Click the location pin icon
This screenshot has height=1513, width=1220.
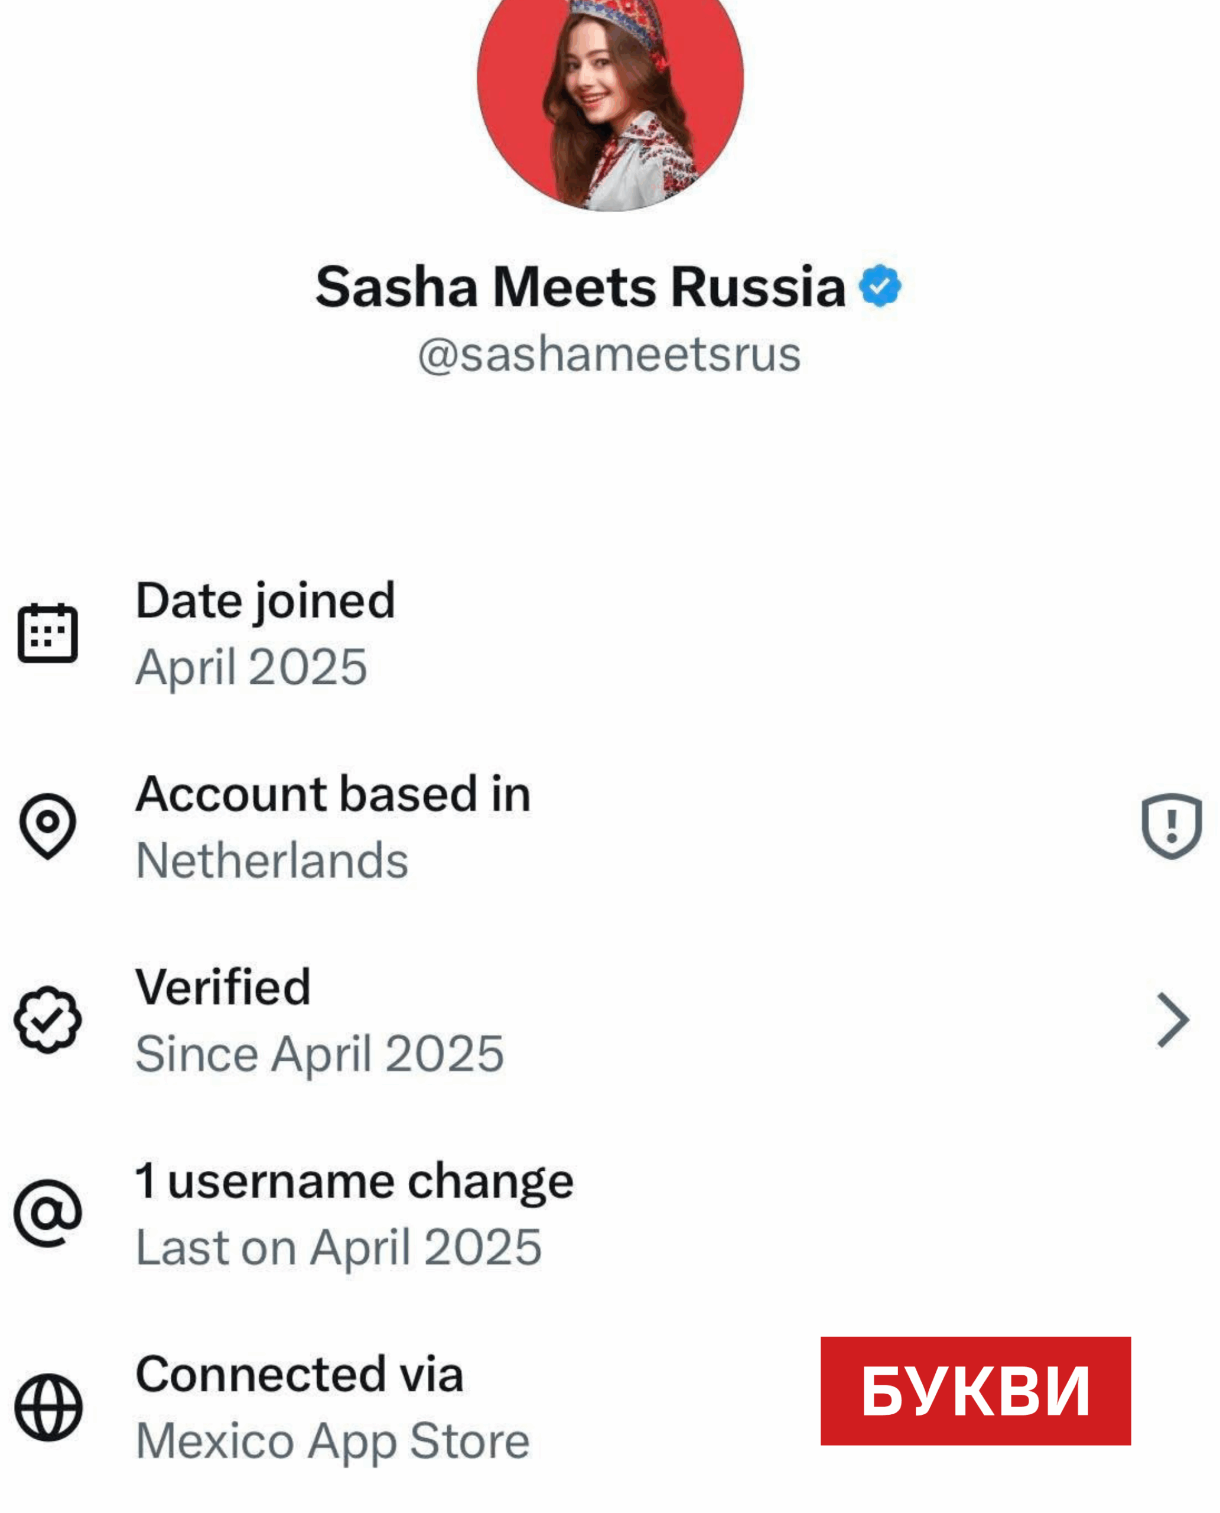point(48,826)
